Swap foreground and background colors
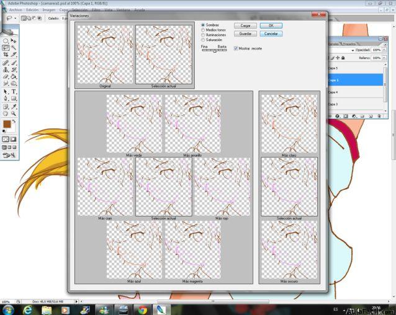This screenshot has height=315, width=396. pyautogui.click(x=14, y=122)
